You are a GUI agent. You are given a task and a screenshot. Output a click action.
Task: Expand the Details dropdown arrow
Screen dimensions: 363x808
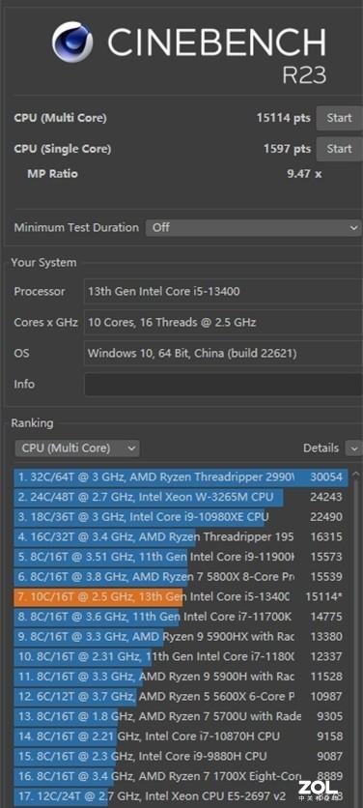tap(354, 448)
